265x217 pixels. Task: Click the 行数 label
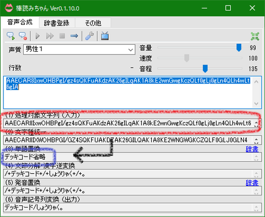[x=15, y=68]
